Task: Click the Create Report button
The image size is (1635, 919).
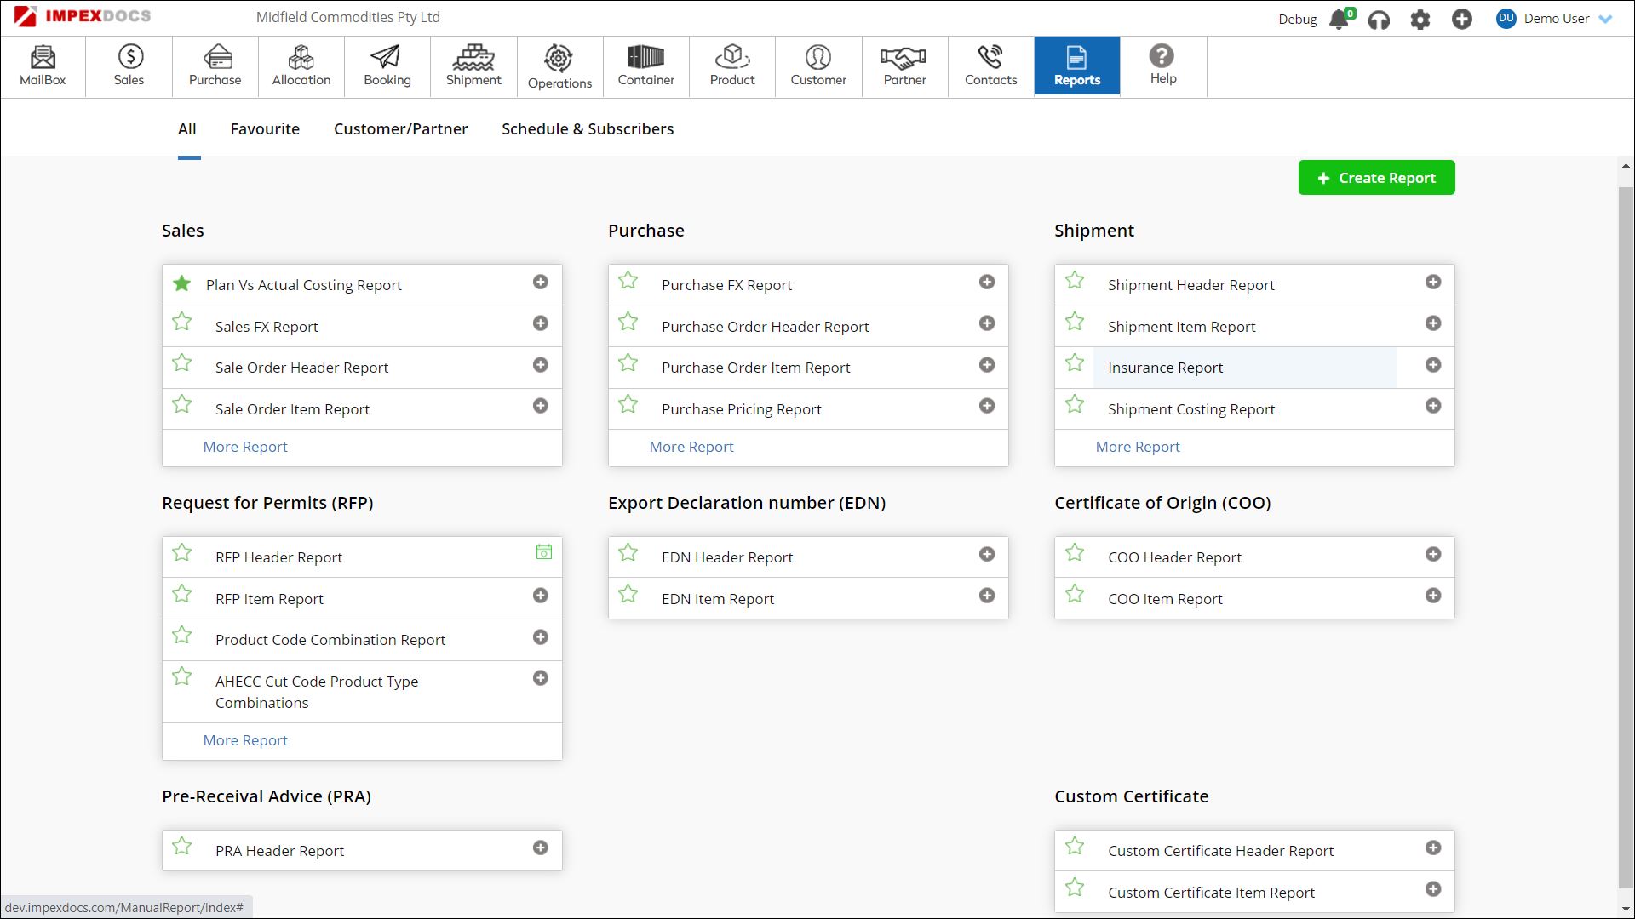Action: pyautogui.click(x=1376, y=178)
